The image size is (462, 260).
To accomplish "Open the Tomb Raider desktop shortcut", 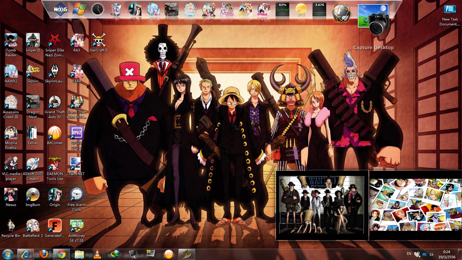I will click(11, 45).
